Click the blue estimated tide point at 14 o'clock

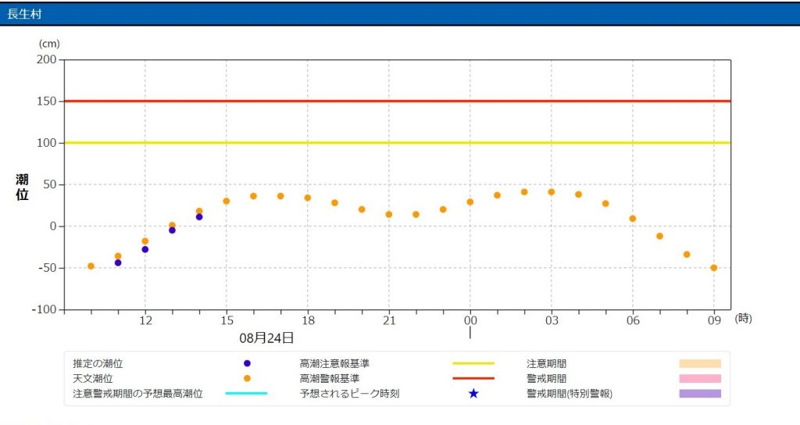tap(199, 217)
